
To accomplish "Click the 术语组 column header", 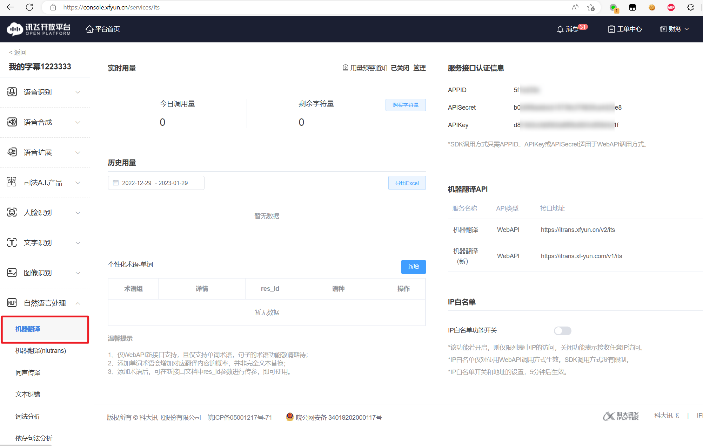I will point(133,289).
